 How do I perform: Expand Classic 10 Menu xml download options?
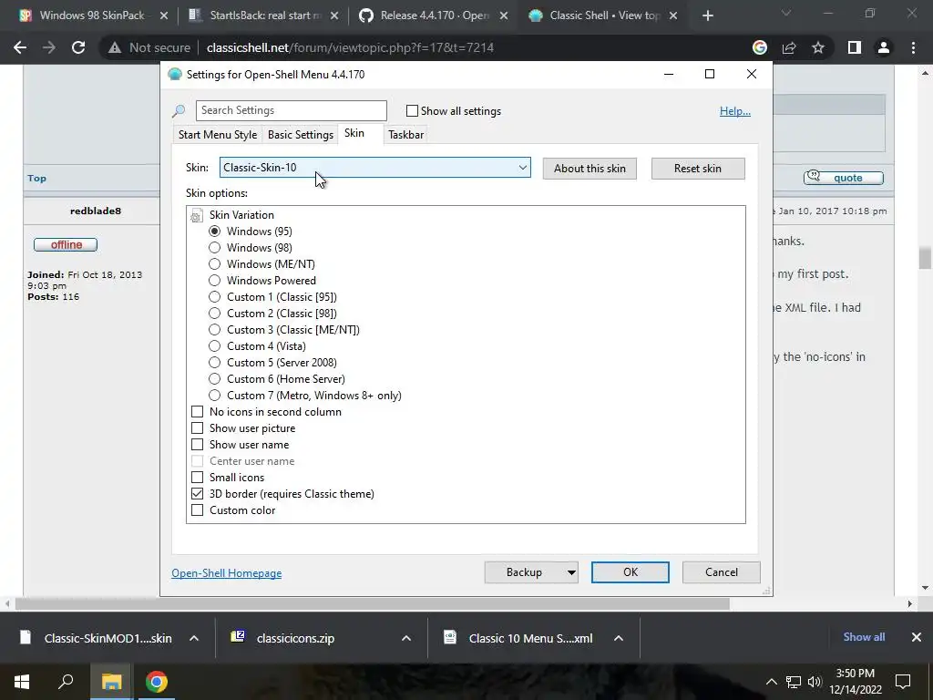pos(619,638)
